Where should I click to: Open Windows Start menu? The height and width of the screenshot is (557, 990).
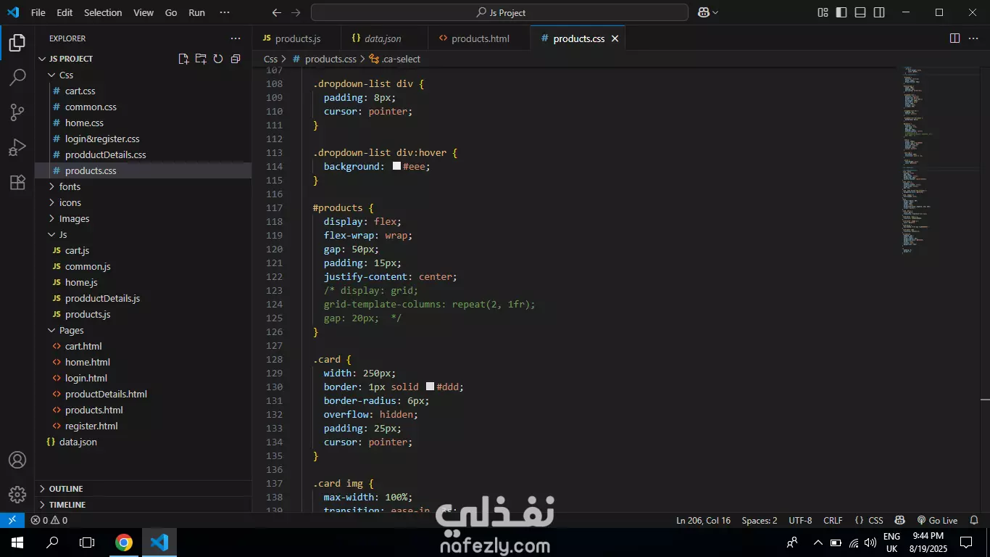pos(17,542)
